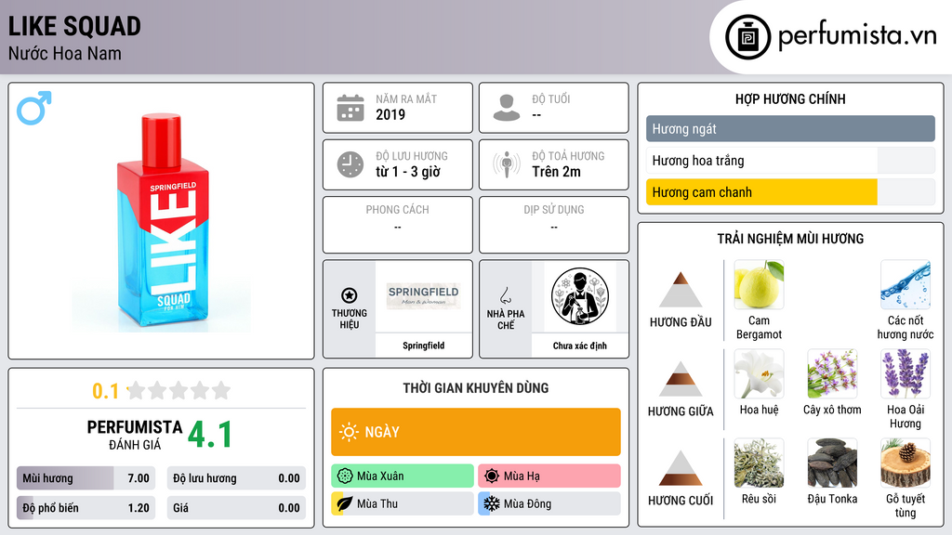Select the Mùa Xuân season bar
The image size is (952, 535).
[403, 476]
